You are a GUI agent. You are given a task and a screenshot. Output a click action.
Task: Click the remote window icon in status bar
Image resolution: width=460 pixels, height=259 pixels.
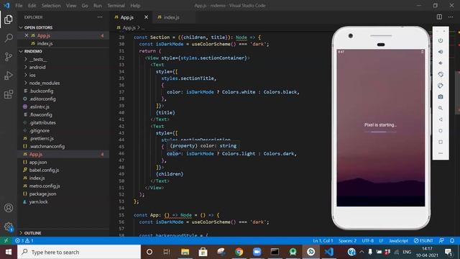6,240
